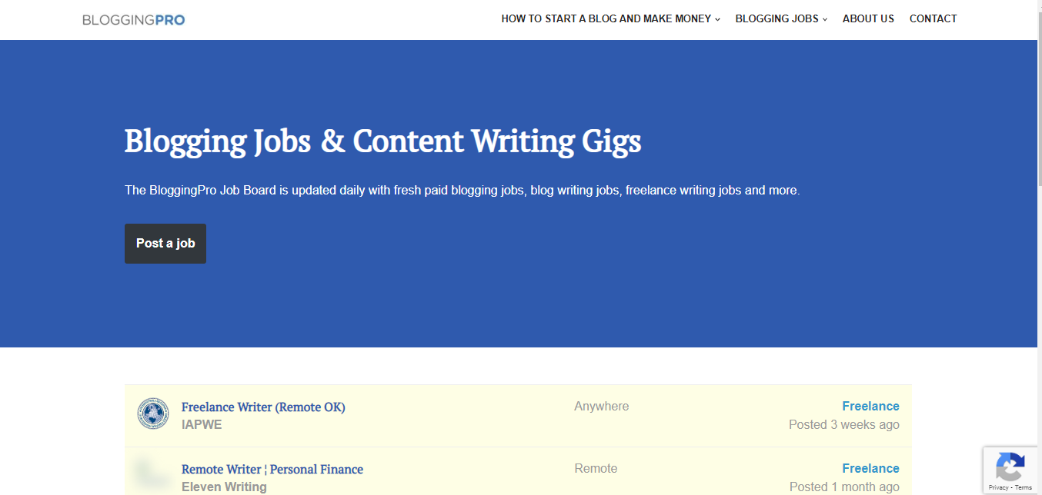Screen dimensions: 1042x495
Task: Open the Blogging Jobs menu item
Action: [777, 18]
